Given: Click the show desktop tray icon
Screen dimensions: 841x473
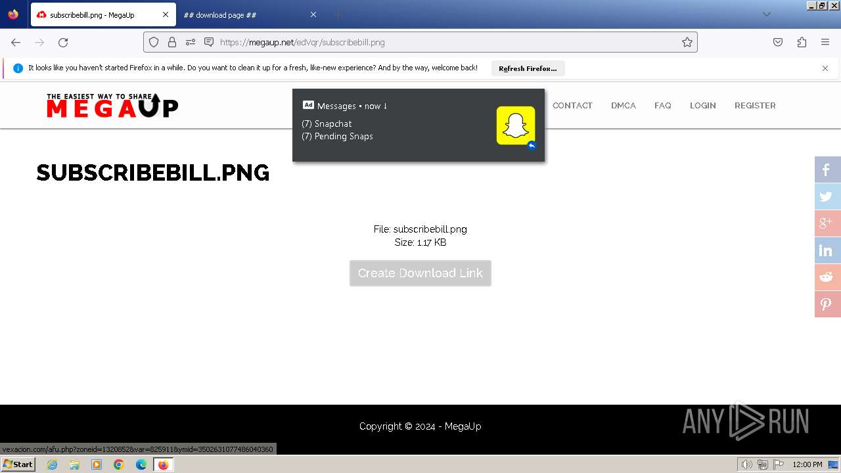Looking at the screenshot, I should click(x=833, y=464).
